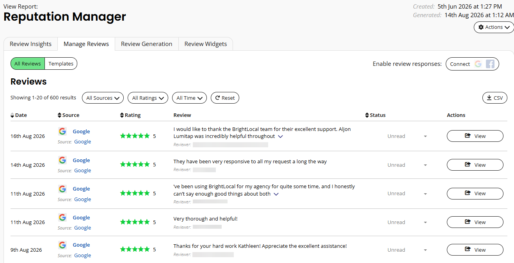Click the Facebook icon in Connect button
Viewport: 514px width, 263px height.
pyautogui.click(x=490, y=64)
